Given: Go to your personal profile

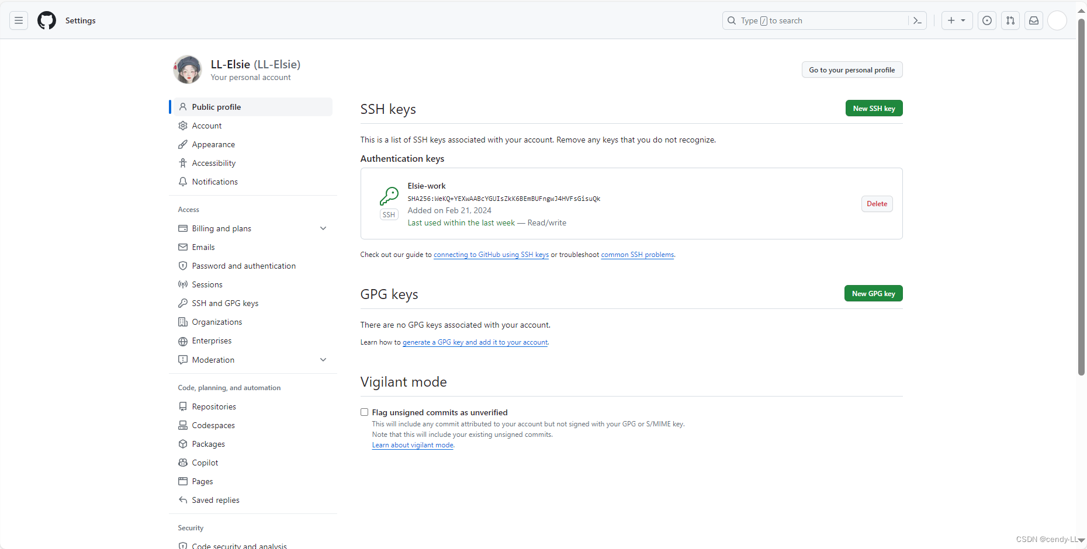Looking at the screenshot, I should [851, 70].
